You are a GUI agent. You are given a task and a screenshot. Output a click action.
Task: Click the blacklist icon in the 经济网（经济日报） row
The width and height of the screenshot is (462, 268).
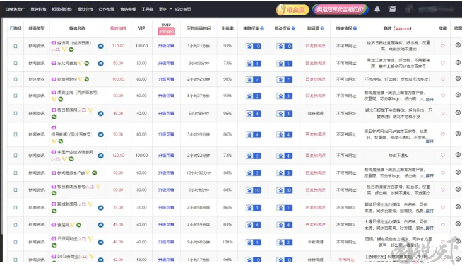tap(458, 45)
